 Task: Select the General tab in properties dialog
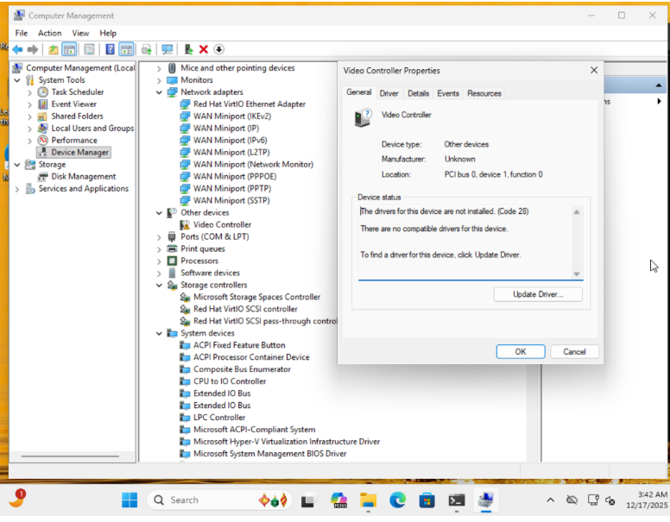(x=359, y=92)
